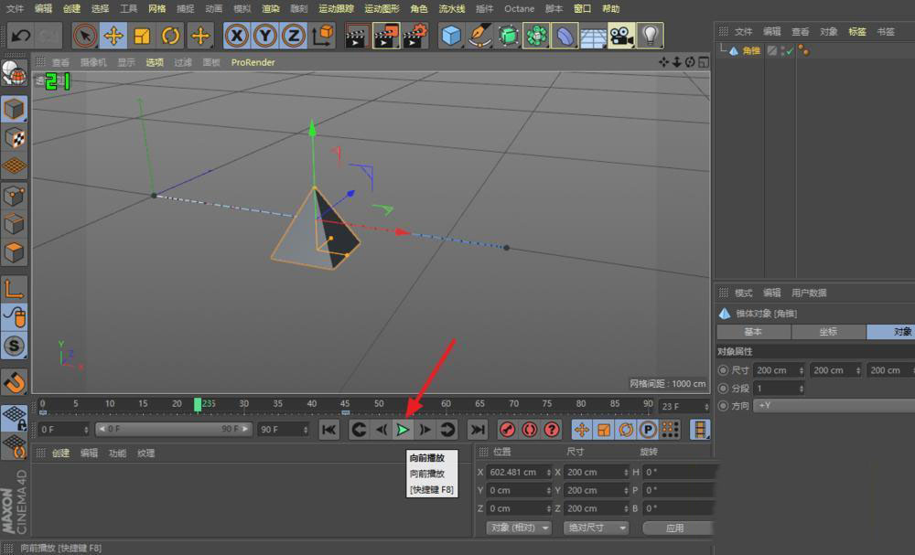915x555 pixels.
Task: Open the 标签 menu in object manager
Action: [857, 31]
